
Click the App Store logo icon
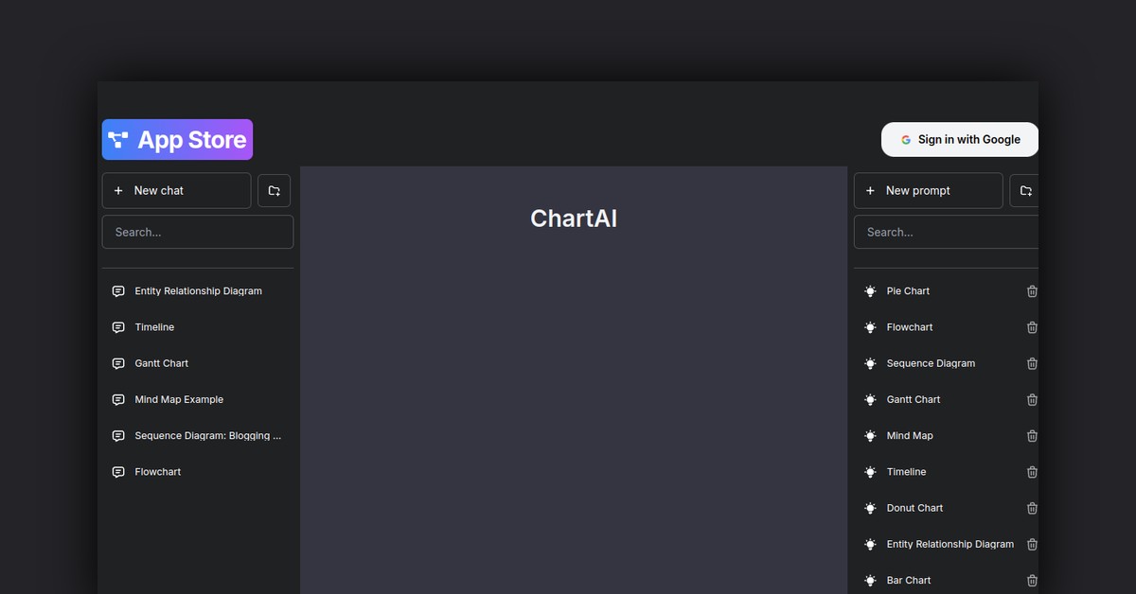(117, 139)
